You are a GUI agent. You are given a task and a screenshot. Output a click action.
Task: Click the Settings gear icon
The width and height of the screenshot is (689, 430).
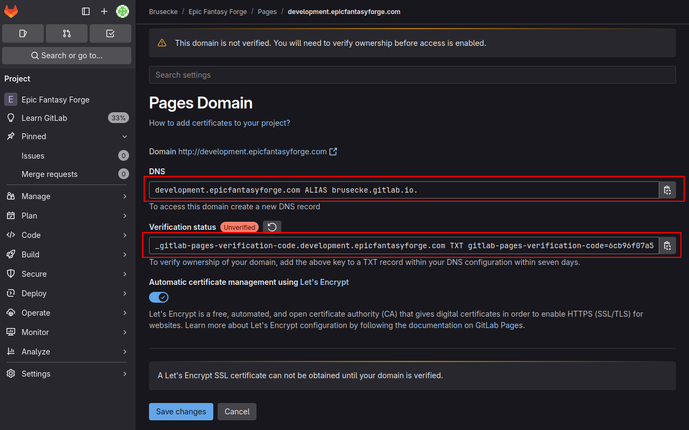[x=11, y=374]
